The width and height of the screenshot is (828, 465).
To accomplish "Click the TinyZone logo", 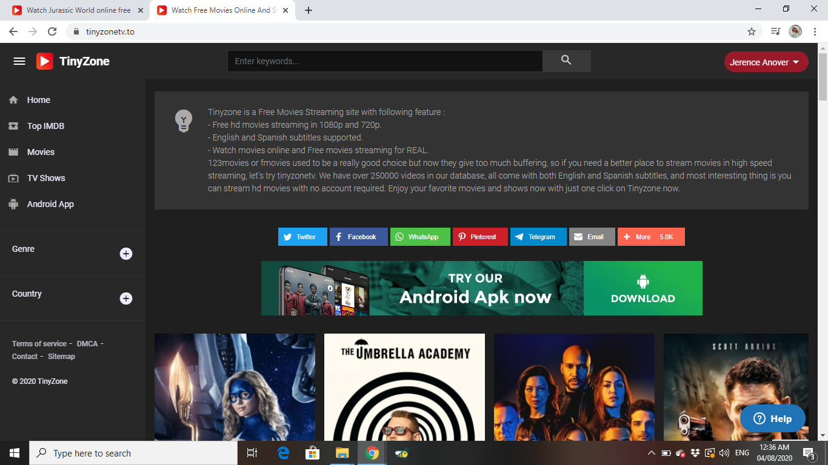I will 73,61.
